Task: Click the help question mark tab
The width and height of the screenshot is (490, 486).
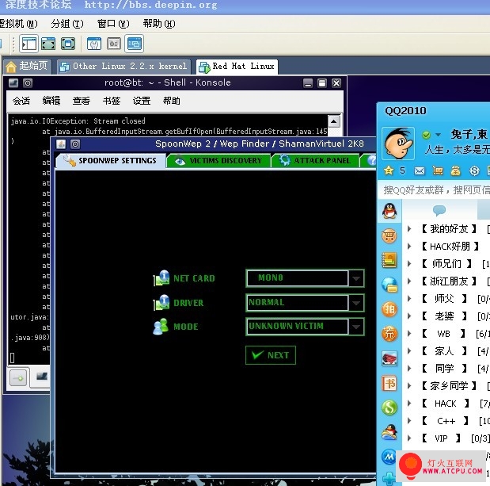Action: point(369,160)
